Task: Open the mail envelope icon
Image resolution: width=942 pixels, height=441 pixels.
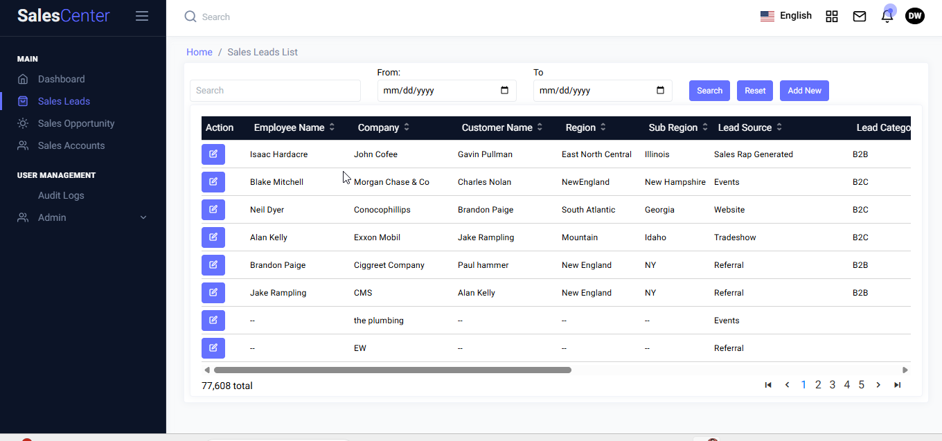Action: 860,17
